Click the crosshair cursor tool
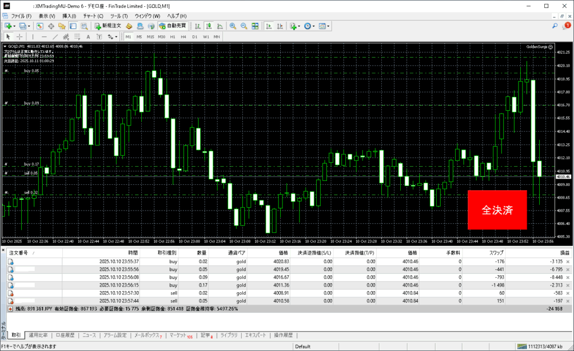 pyautogui.click(x=18, y=36)
